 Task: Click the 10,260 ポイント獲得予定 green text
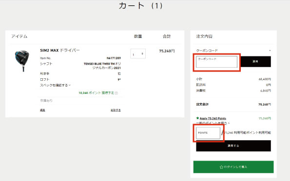click(97, 93)
